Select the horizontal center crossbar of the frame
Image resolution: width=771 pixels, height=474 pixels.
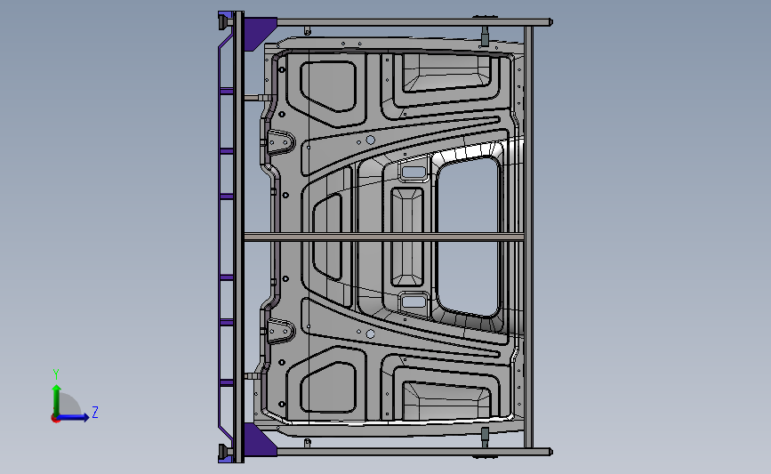(384, 237)
